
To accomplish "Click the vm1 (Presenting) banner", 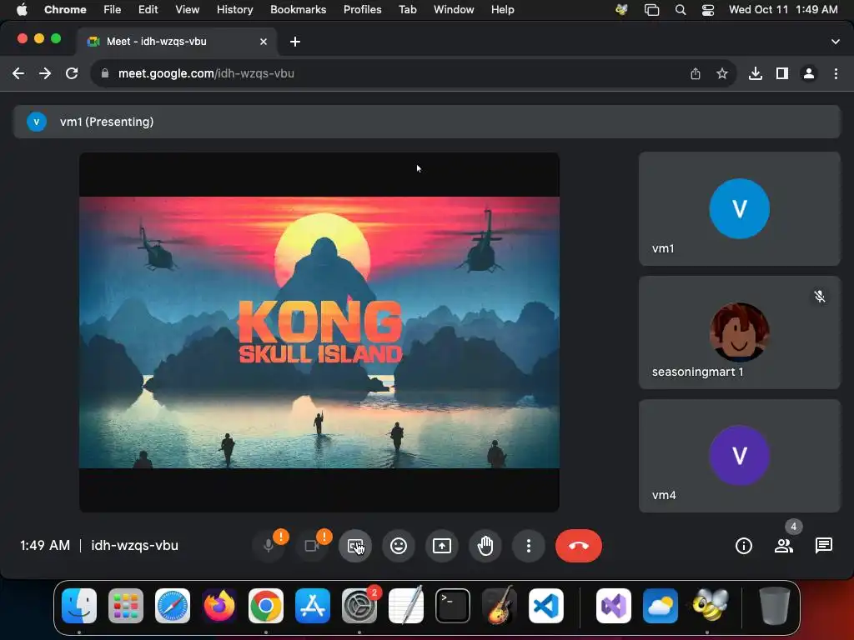I will point(427,122).
